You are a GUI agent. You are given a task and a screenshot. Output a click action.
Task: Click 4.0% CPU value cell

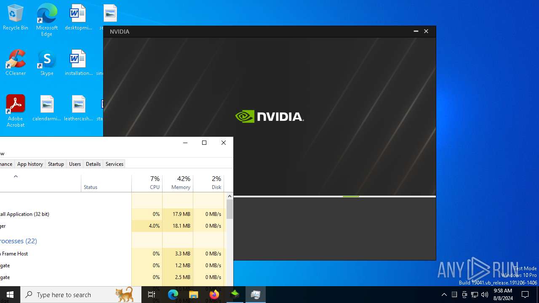pyautogui.click(x=147, y=226)
